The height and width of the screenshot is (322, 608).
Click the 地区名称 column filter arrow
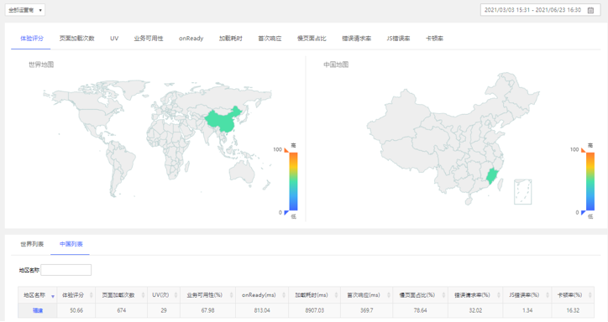(x=53, y=297)
